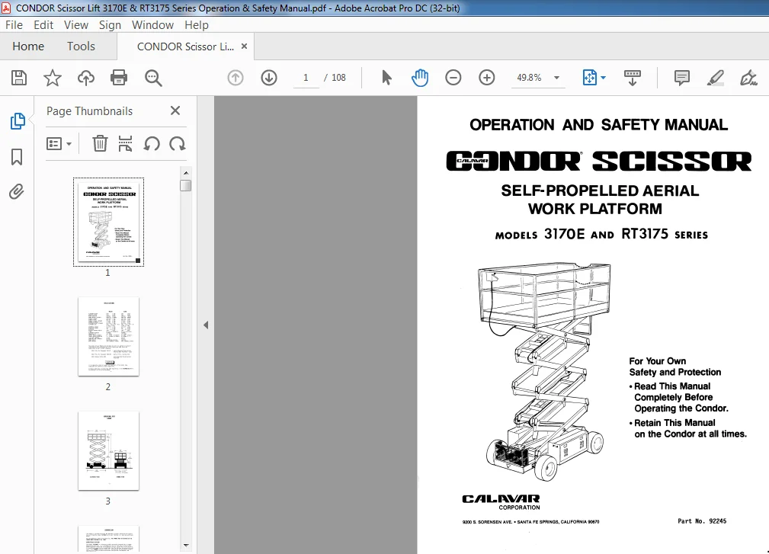769x554 pixels.
Task: Open the read mode keyboard-down icon
Action: (632, 78)
